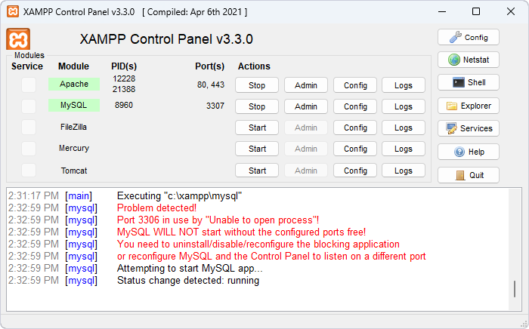Open Help via the question mark icon

pyautogui.click(x=469, y=152)
